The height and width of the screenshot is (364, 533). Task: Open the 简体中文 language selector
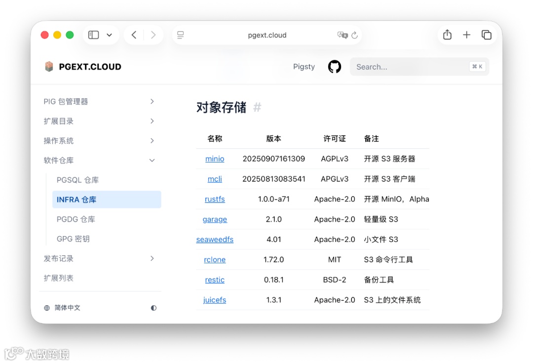(62, 308)
